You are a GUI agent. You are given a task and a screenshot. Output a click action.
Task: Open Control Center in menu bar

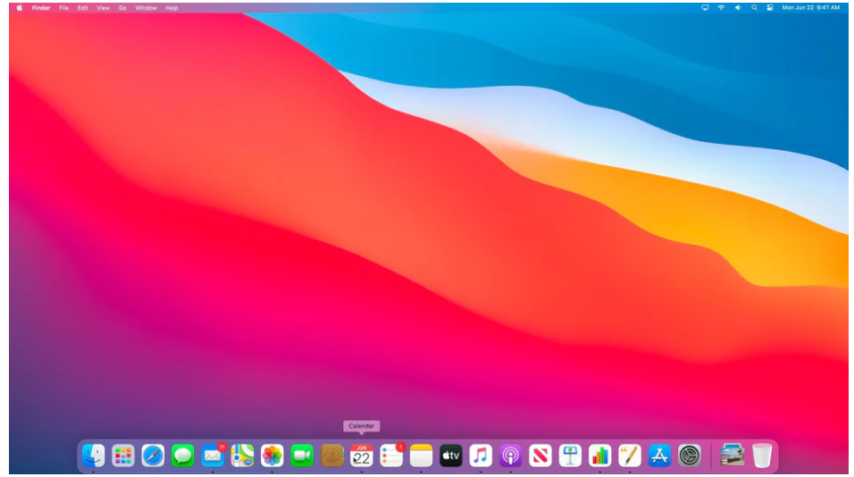pyautogui.click(x=770, y=8)
